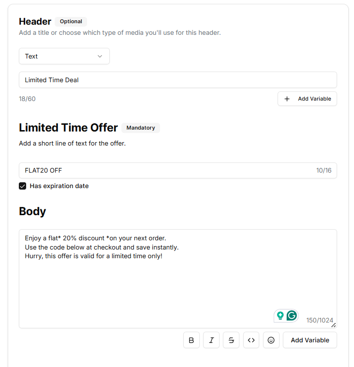Click the 150/1024 body character counter
The width and height of the screenshot is (354, 367).
(319, 320)
